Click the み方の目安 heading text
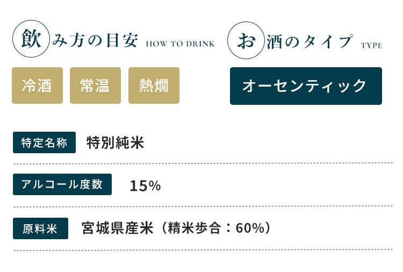The width and height of the screenshot is (403, 272). point(95,40)
